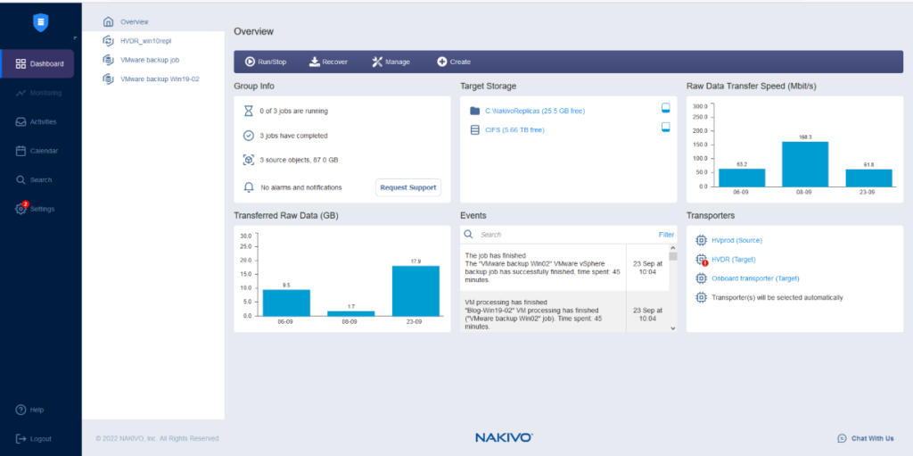This screenshot has height=456, width=913.
Task: Open the C:\NakivoReplicas storage link
Action: pos(535,111)
